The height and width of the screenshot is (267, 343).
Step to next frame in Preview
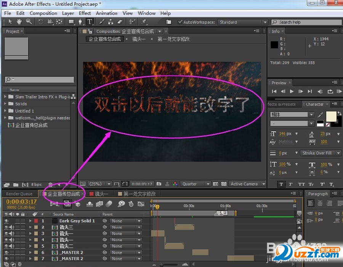tap(301, 91)
